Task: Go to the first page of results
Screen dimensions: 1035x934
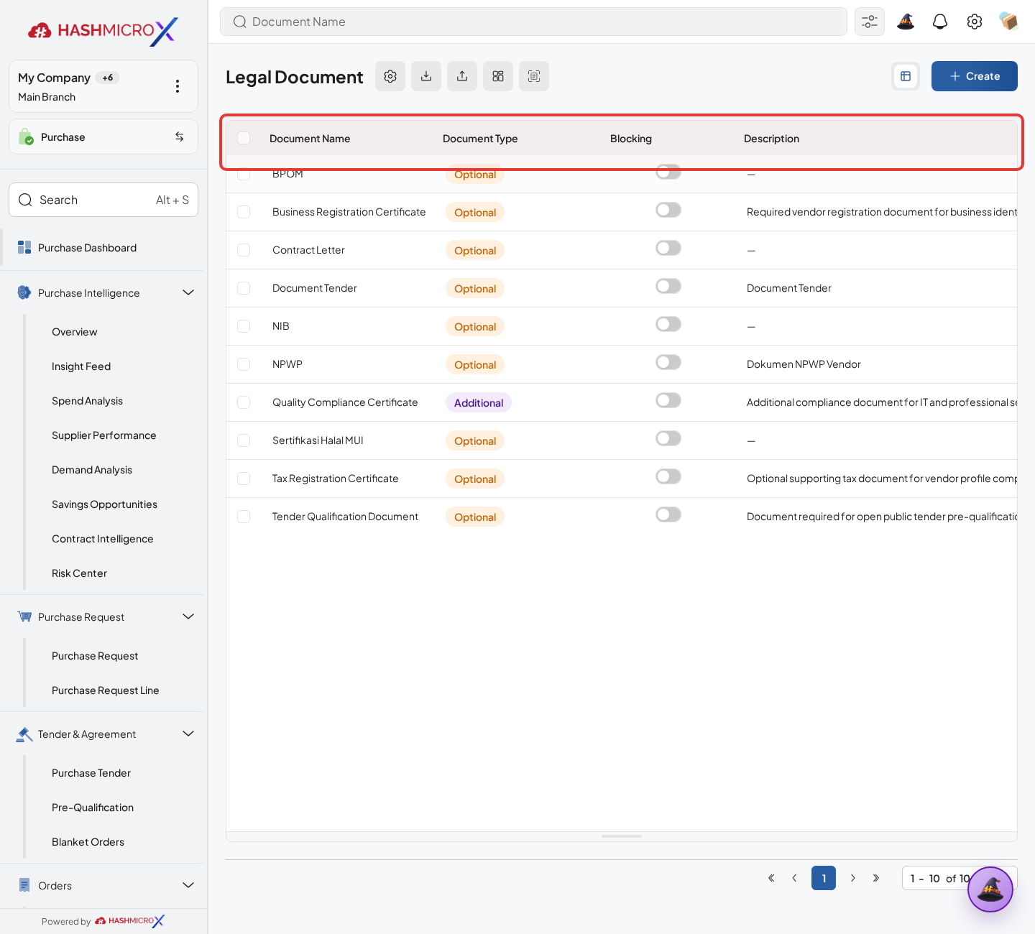Action: (771, 878)
